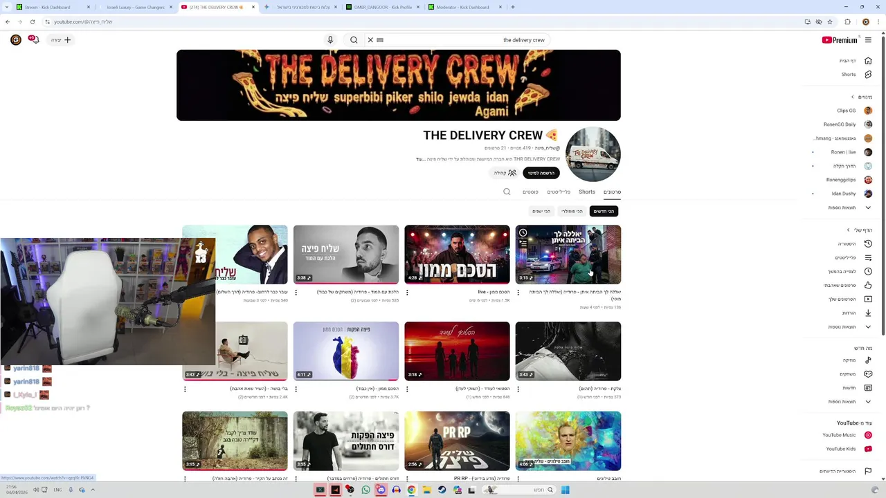Open options for 'הלכת עם המוד' video
The width and height of the screenshot is (886, 498).
pos(296,293)
